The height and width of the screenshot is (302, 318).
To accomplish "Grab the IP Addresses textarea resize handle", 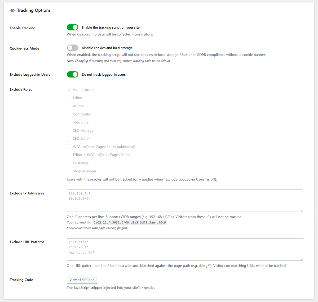I will tap(302, 211).
